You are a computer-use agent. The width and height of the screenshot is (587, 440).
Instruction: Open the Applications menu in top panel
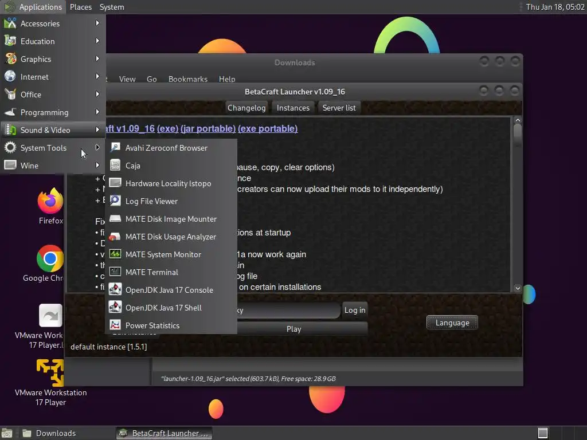(33, 7)
